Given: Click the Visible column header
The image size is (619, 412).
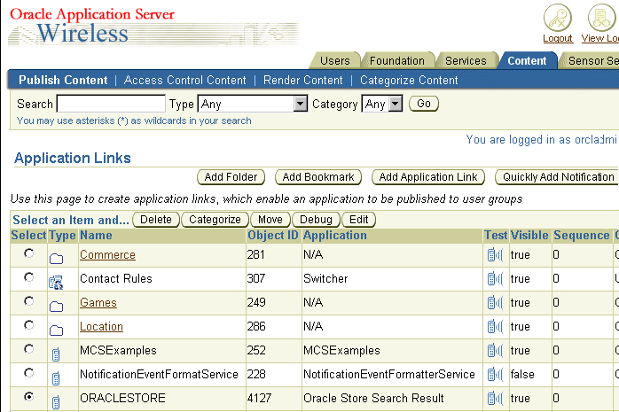Looking at the screenshot, I should pos(529,236).
